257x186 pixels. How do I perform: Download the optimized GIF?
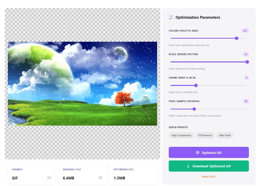click(x=209, y=166)
